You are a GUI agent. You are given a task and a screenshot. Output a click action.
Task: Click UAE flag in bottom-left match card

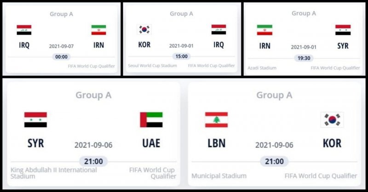[151, 120]
